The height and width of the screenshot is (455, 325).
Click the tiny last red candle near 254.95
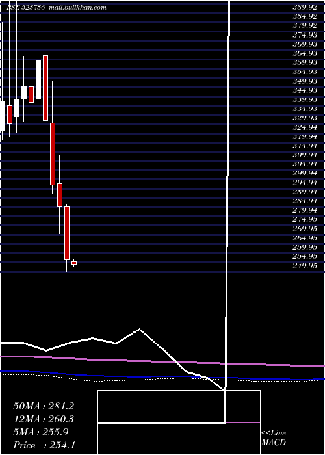[x=74, y=263]
